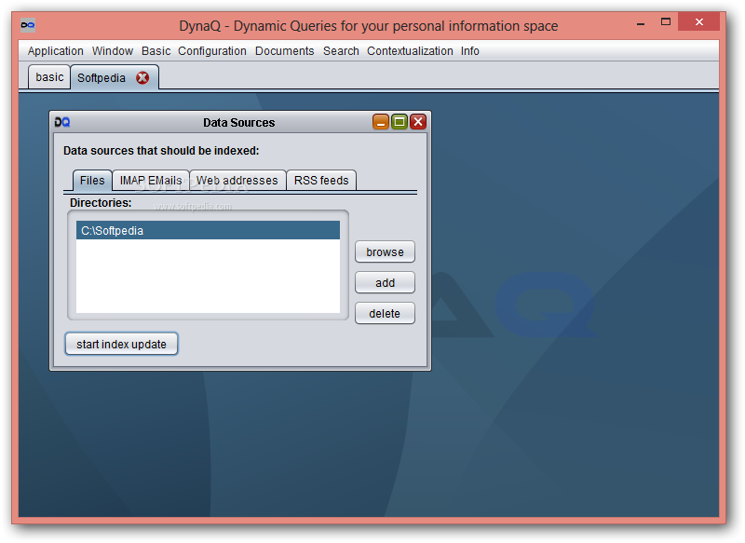The height and width of the screenshot is (543, 745).
Task: Click the add button
Action: click(385, 282)
